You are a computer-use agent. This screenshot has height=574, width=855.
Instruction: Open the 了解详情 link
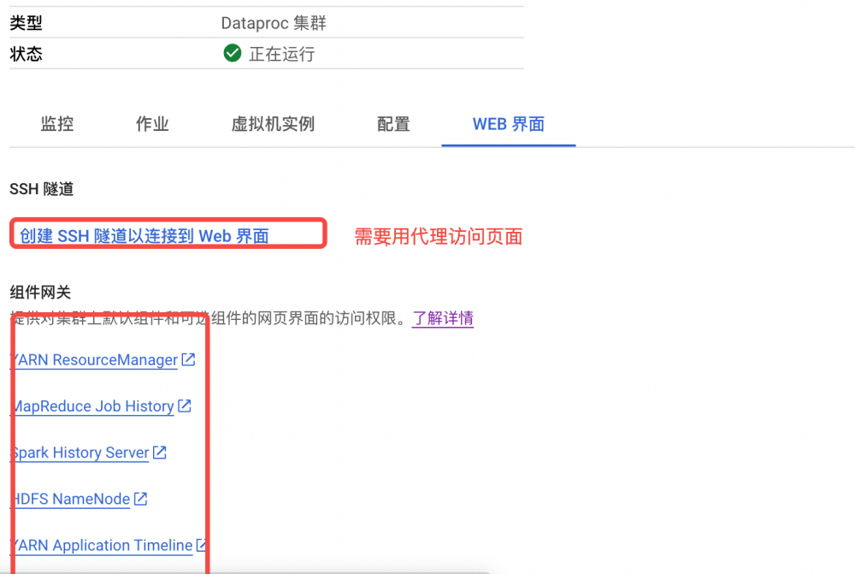[x=442, y=318]
